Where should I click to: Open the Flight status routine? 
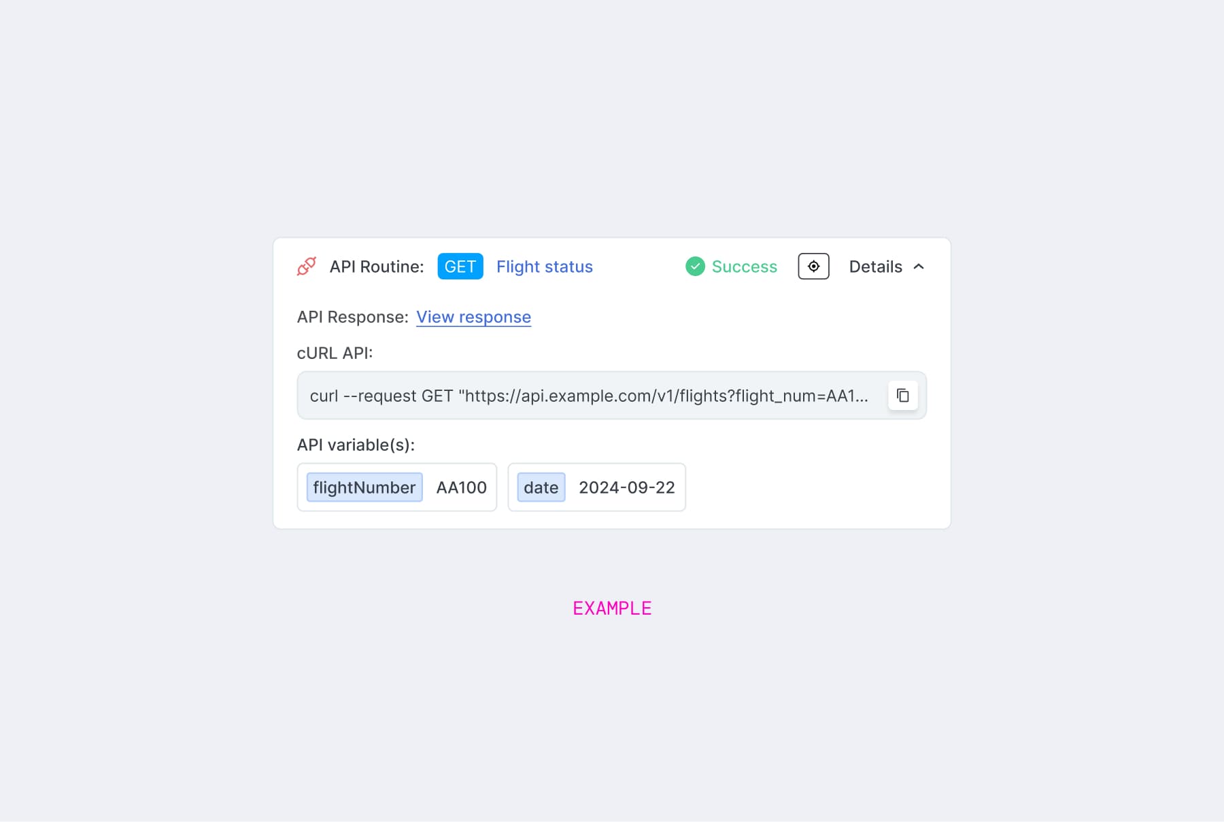544,267
